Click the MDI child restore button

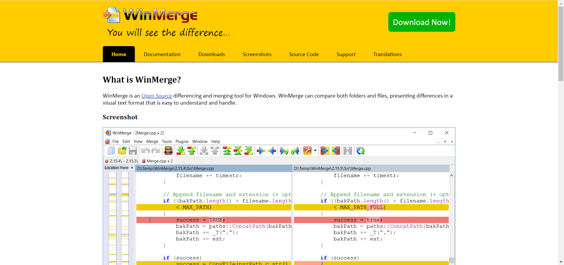pos(445,142)
